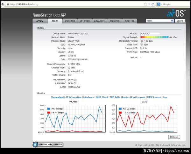Switch to the SYSTEM tab
The width and height of the screenshot is (191, 154).
[130, 21]
